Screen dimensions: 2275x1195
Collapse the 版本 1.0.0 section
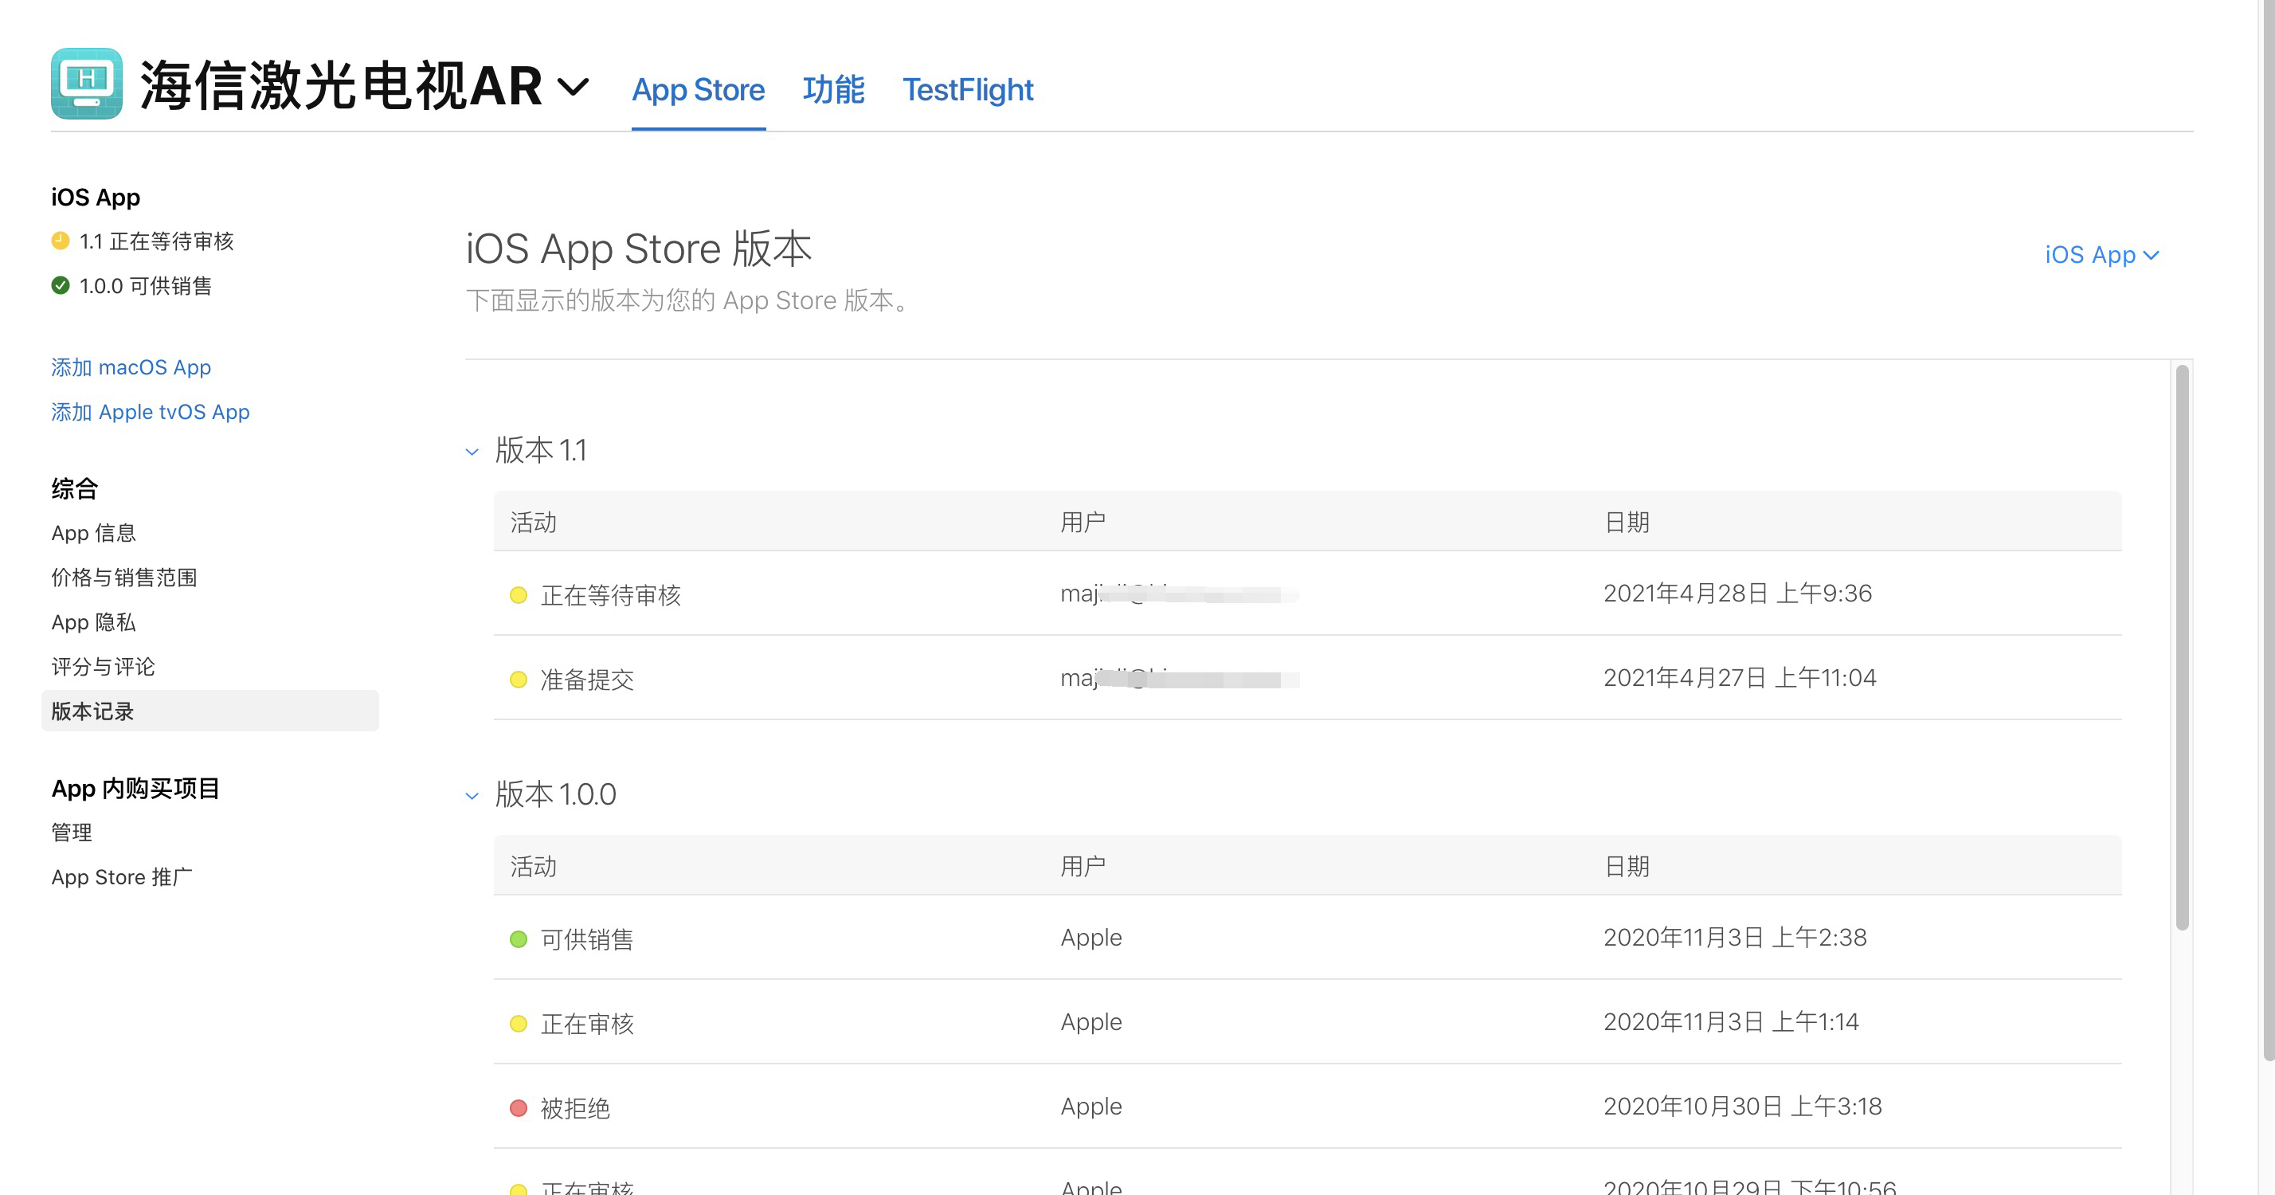point(472,795)
